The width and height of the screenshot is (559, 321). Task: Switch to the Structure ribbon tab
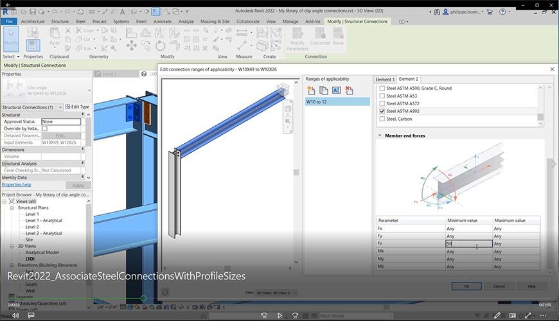click(60, 21)
